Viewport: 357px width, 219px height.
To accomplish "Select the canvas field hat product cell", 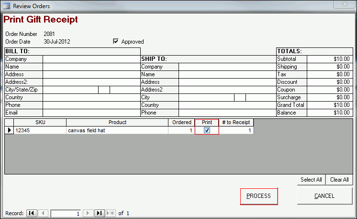I will [x=117, y=130].
